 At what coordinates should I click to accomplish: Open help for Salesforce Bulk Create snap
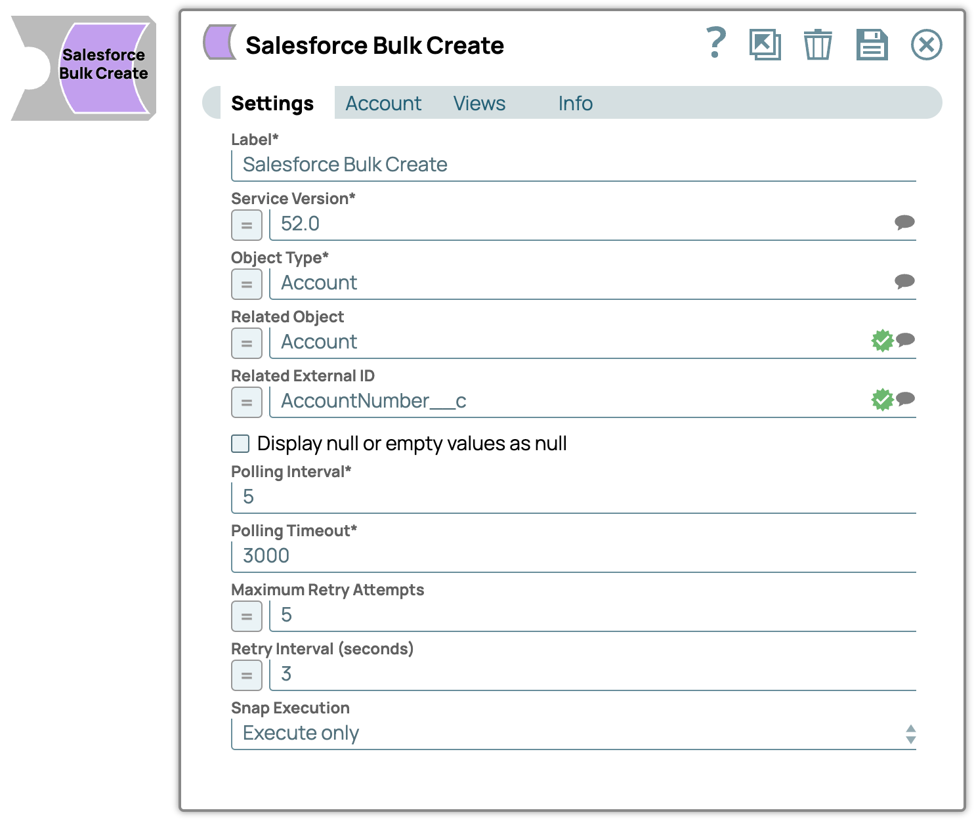(x=716, y=43)
